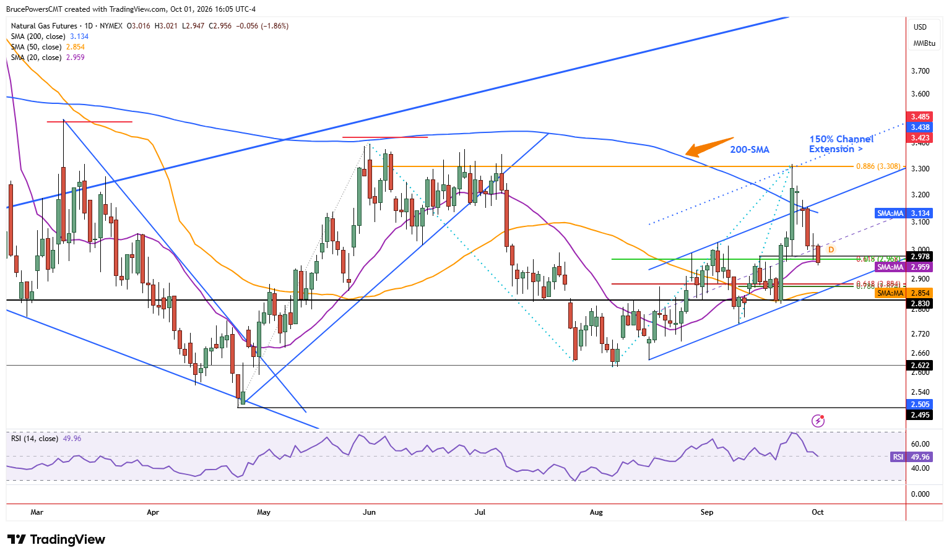Click the Mar label on the time axis
This screenshot has width=949, height=558.
(37, 512)
